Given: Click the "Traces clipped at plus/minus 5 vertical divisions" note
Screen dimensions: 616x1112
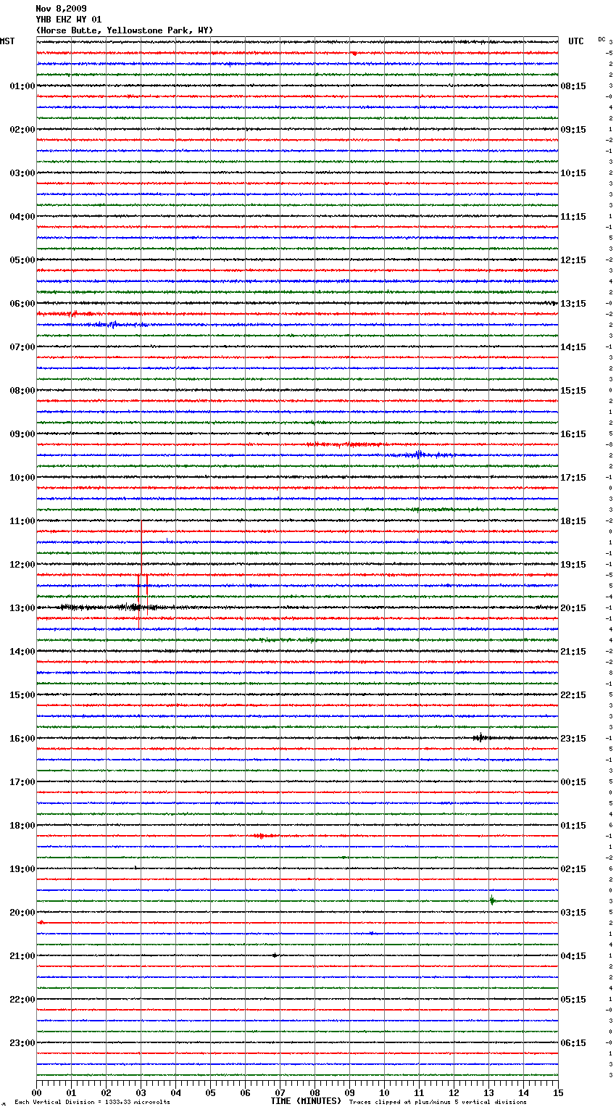Looking at the screenshot, I should click(x=438, y=1102).
